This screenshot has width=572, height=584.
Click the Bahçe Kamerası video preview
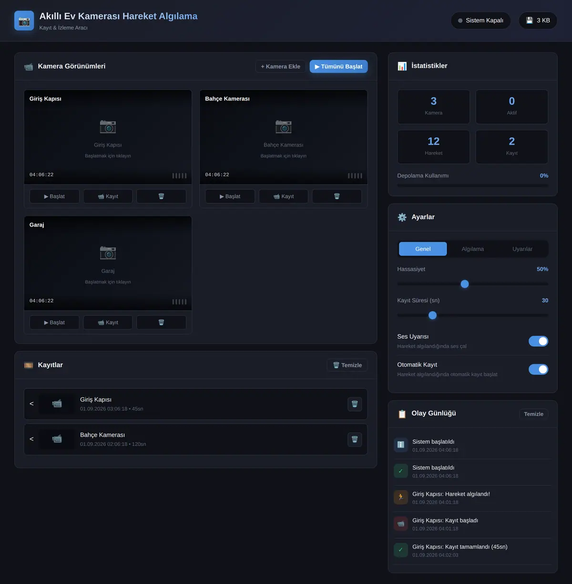point(284,137)
